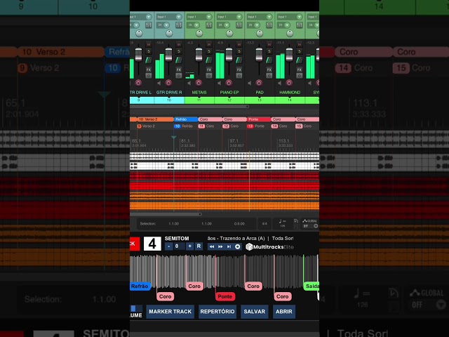The height and width of the screenshot is (337, 449).
Task: Open the REPERTÓRIO panel
Action: click(x=217, y=312)
